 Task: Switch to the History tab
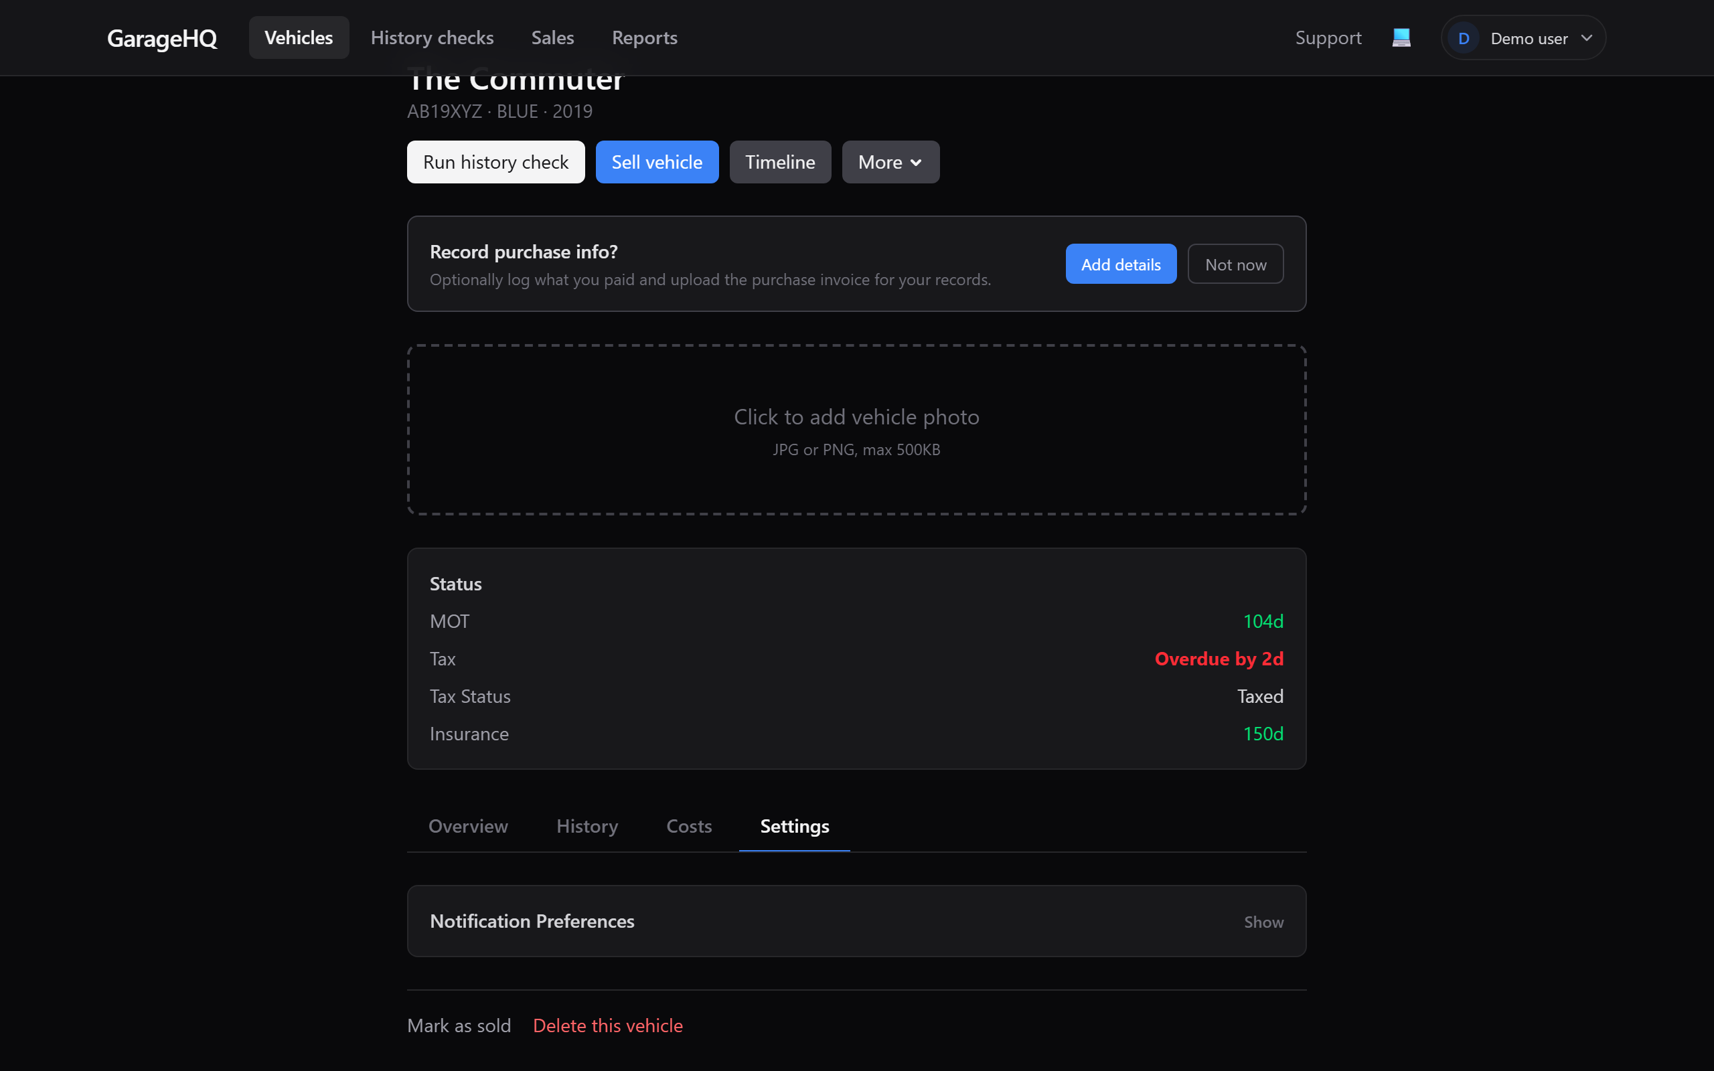587,826
